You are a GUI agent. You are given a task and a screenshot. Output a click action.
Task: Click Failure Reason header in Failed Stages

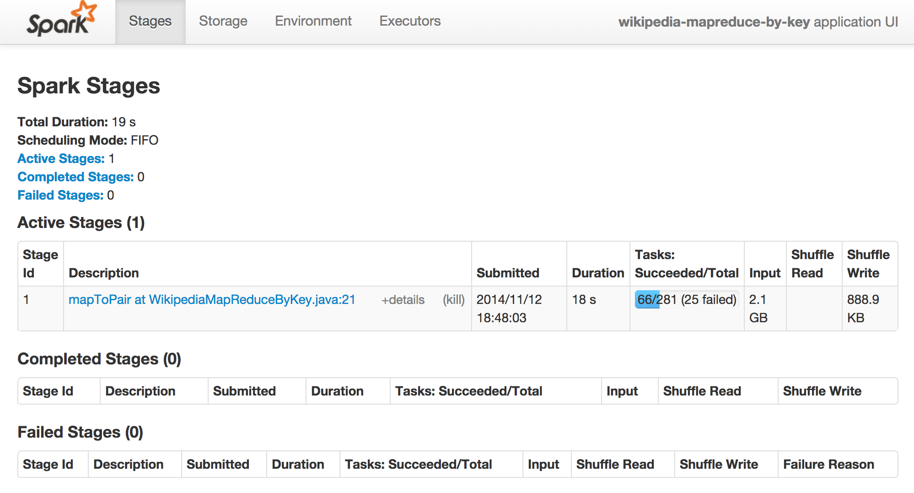pyautogui.click(x=828, y=464)
